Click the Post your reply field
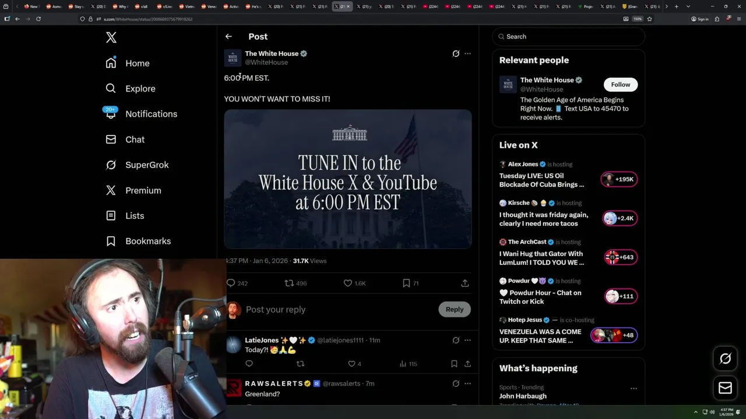The width and height of the screenshot is (746, 419). pos(338,309)
